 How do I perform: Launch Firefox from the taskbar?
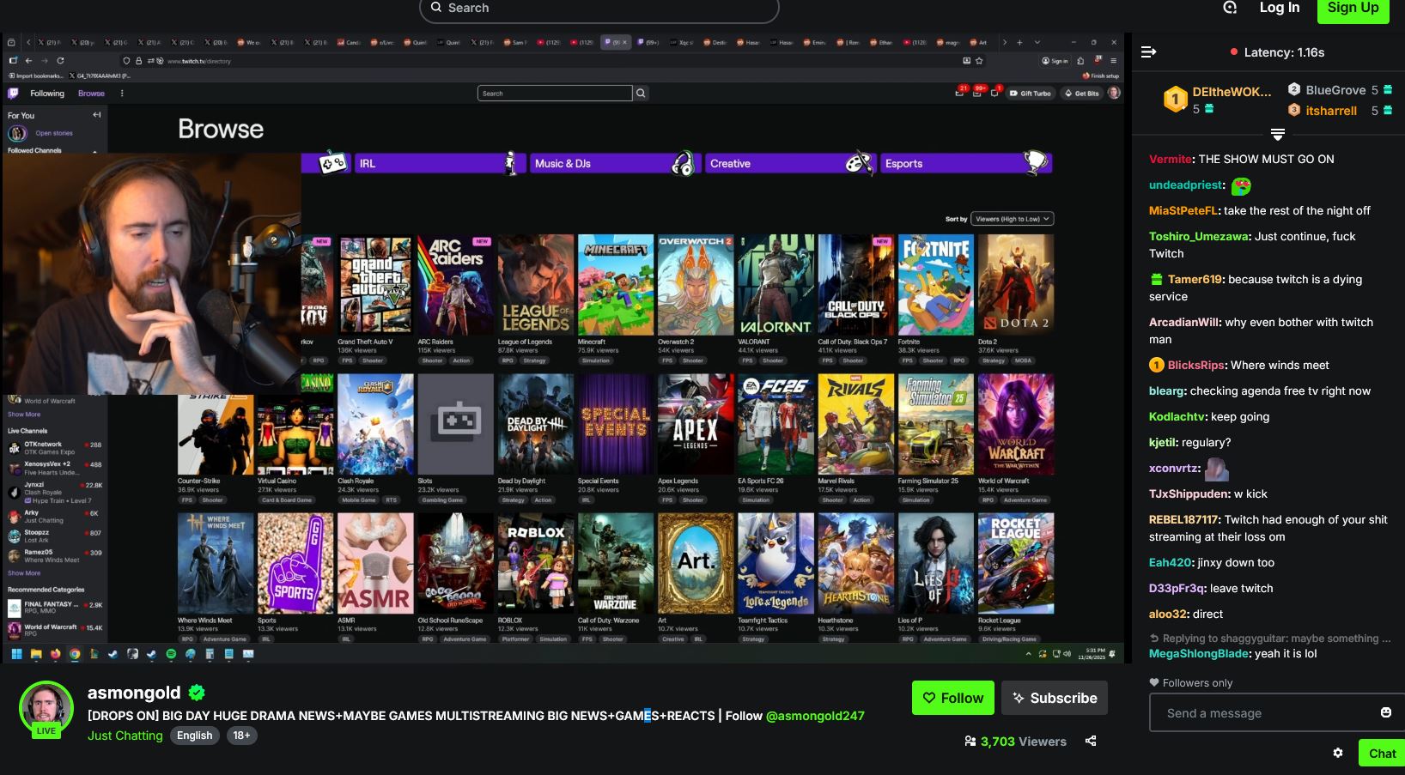click(56, 654)
